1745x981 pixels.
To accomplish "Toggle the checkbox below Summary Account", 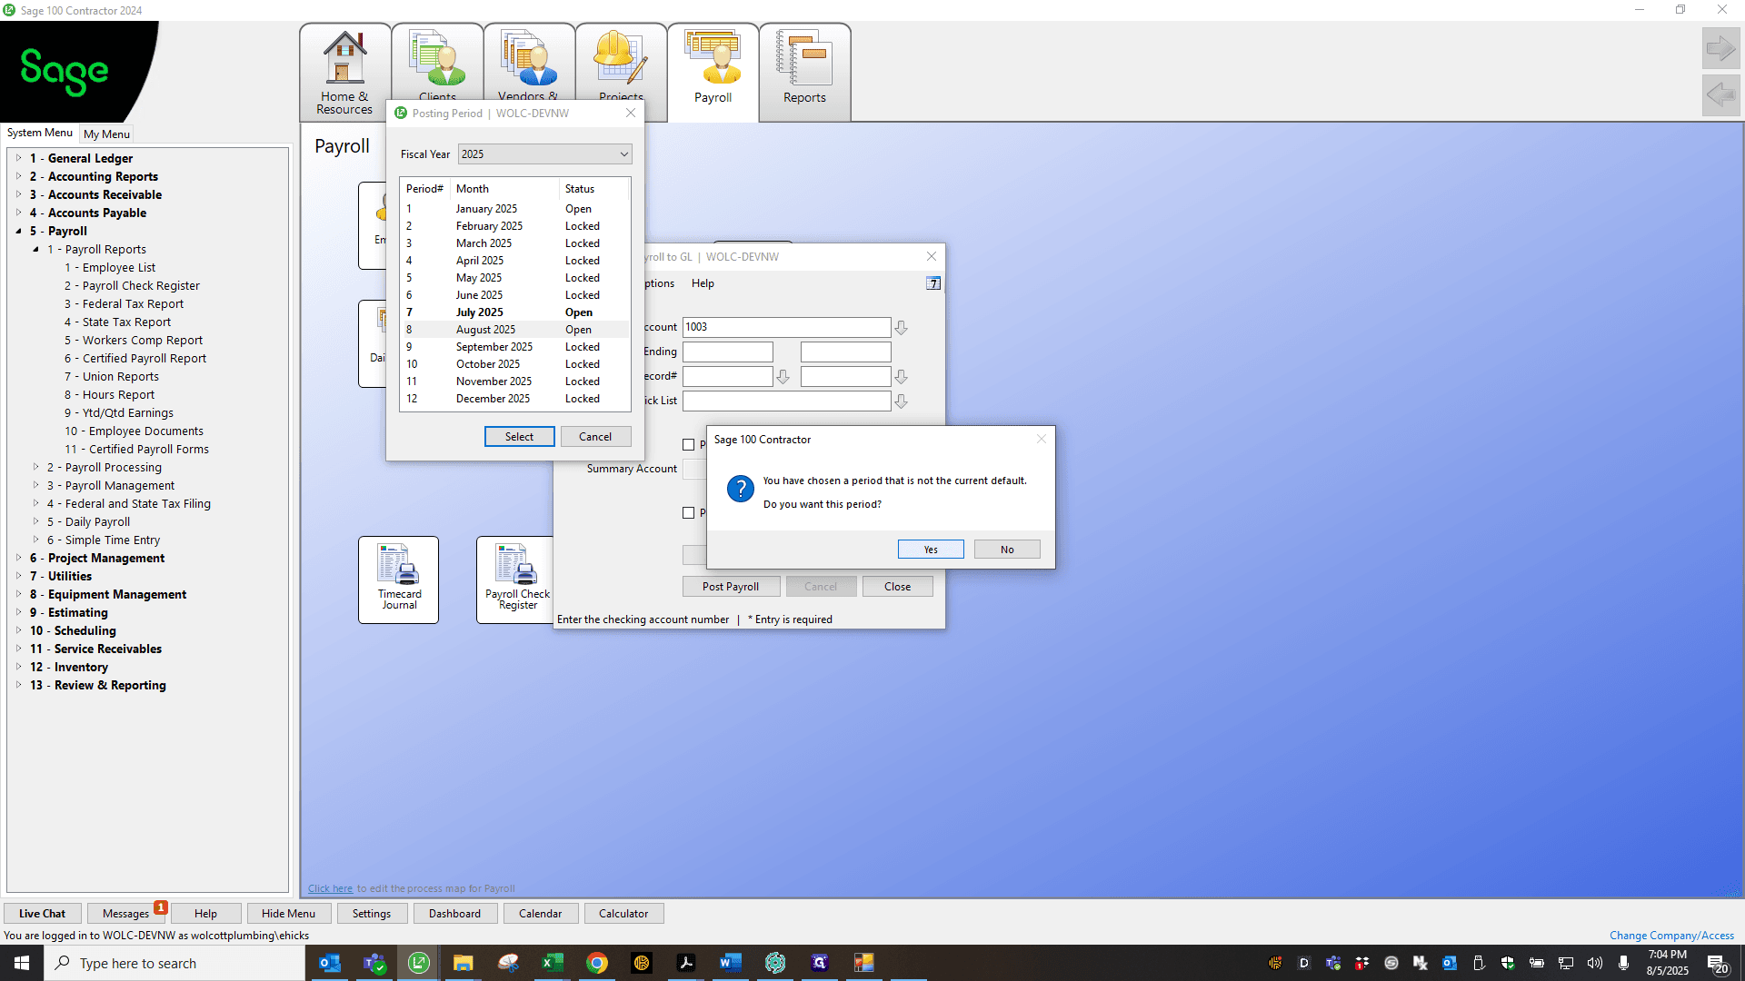I will point(689,513).
